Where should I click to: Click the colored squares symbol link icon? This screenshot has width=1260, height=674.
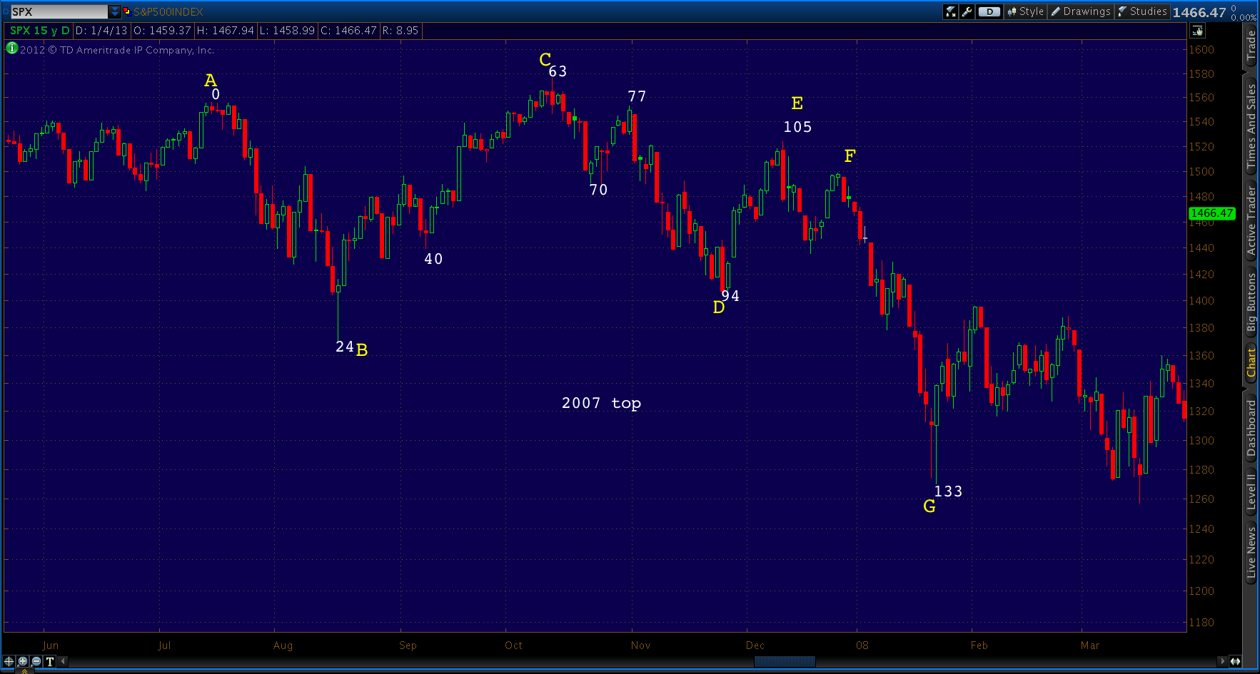(127, 11)
